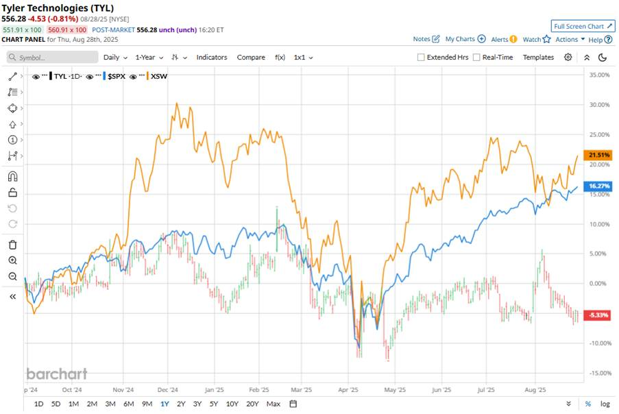The image size is (619, 414).
Task: Toggle the magnet snap mode
Action: [12, 176]
